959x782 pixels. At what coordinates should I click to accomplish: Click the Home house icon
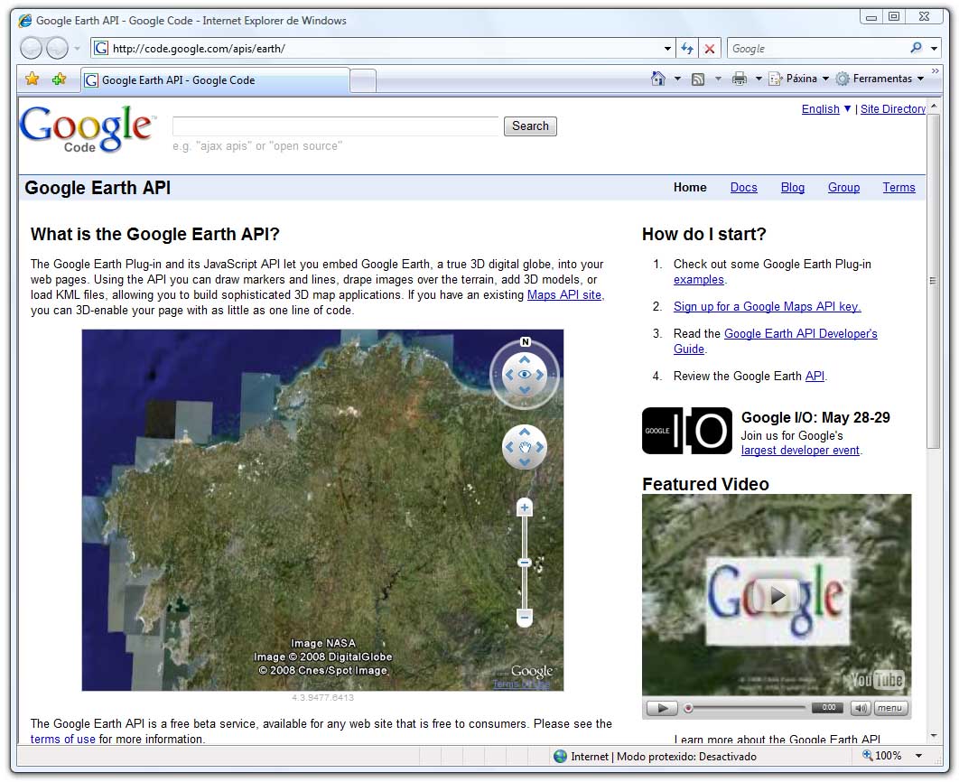658,79
